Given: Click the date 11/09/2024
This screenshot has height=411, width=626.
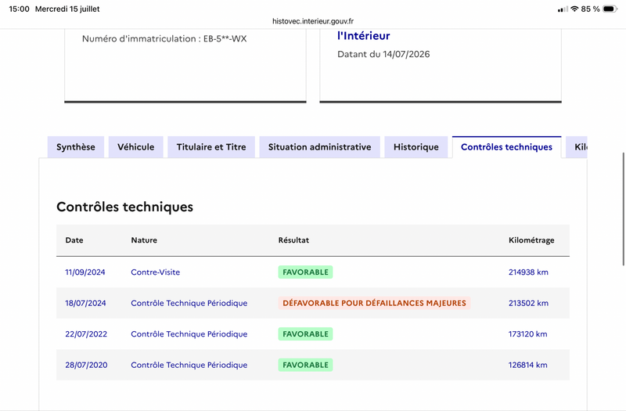Looking at the screenshot, I should 85,272.
